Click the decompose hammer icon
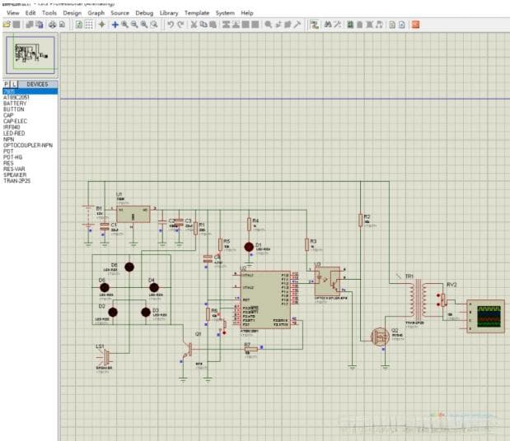 297,25
